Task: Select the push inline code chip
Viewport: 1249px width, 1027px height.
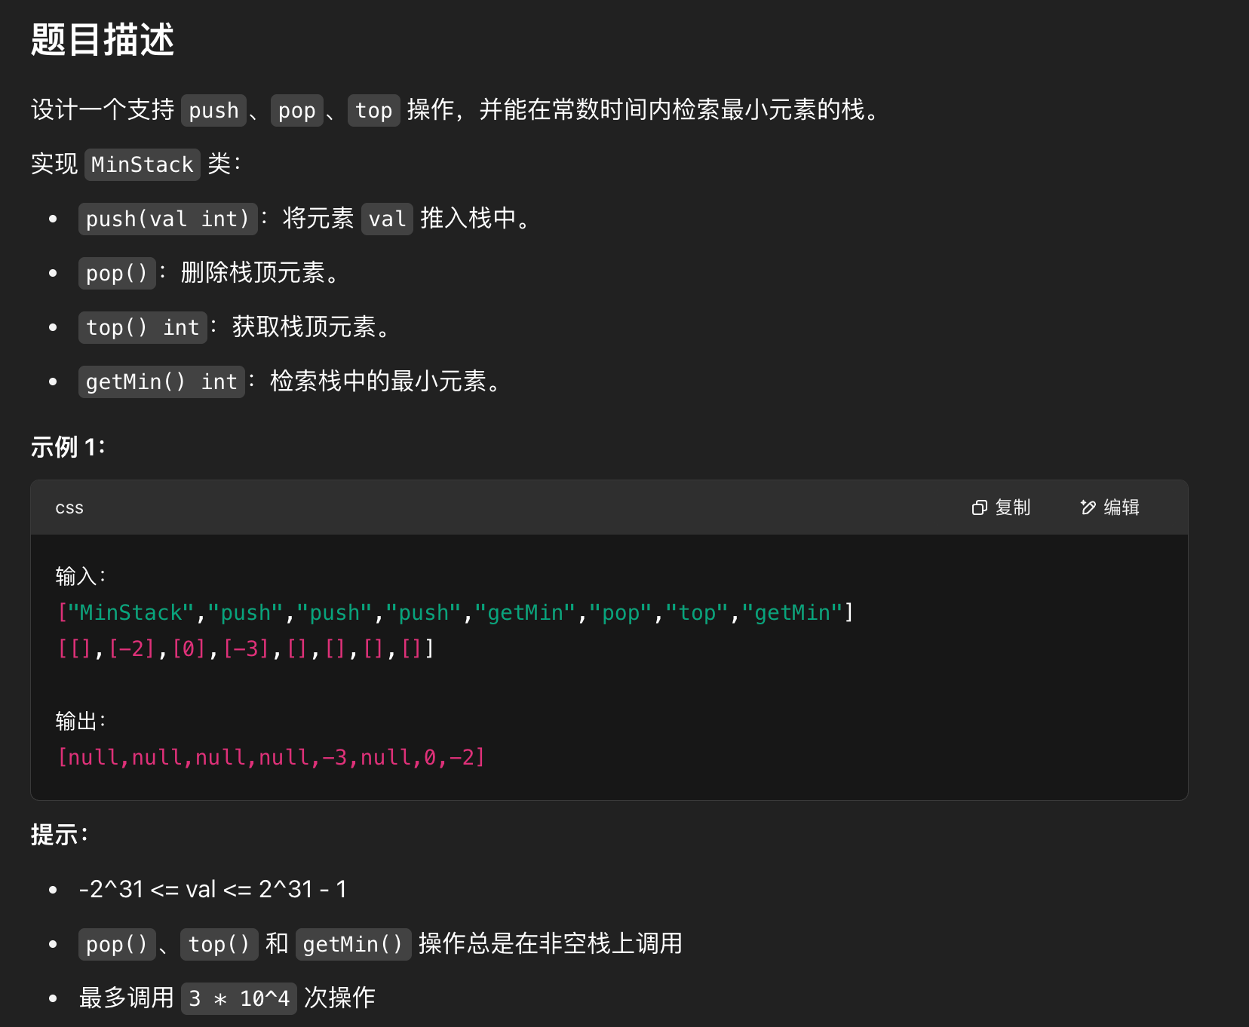Action: (x=213, y=111)
